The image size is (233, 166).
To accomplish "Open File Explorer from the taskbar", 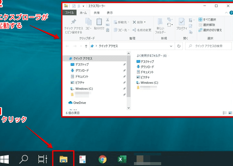I will [x=63, y=159].
